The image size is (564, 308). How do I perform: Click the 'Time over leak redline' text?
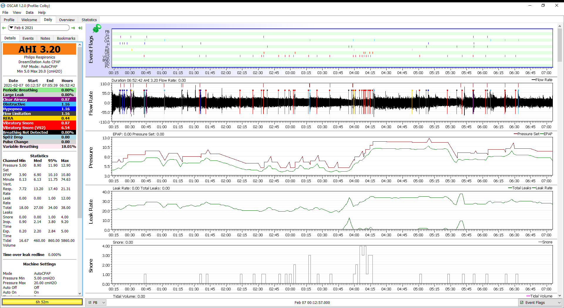[x=23, y=255]
